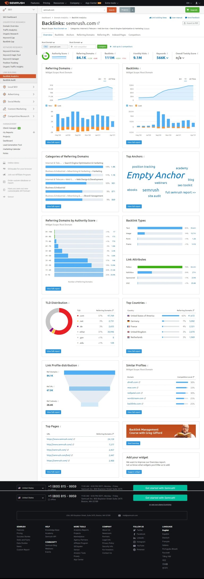
Task: Click sort icon on Top Countries Referring Domains column
Action: tap(194, 310)
